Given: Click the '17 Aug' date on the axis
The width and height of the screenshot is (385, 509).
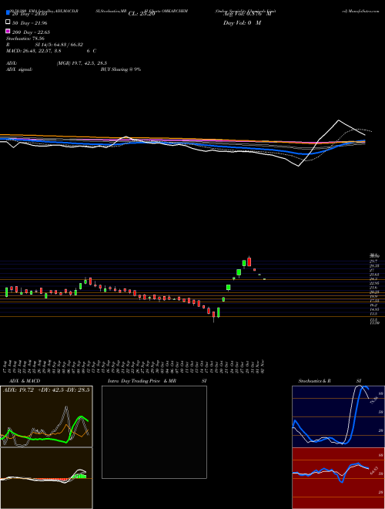Looking at the screenshot, I should click(x=6, y=366).
